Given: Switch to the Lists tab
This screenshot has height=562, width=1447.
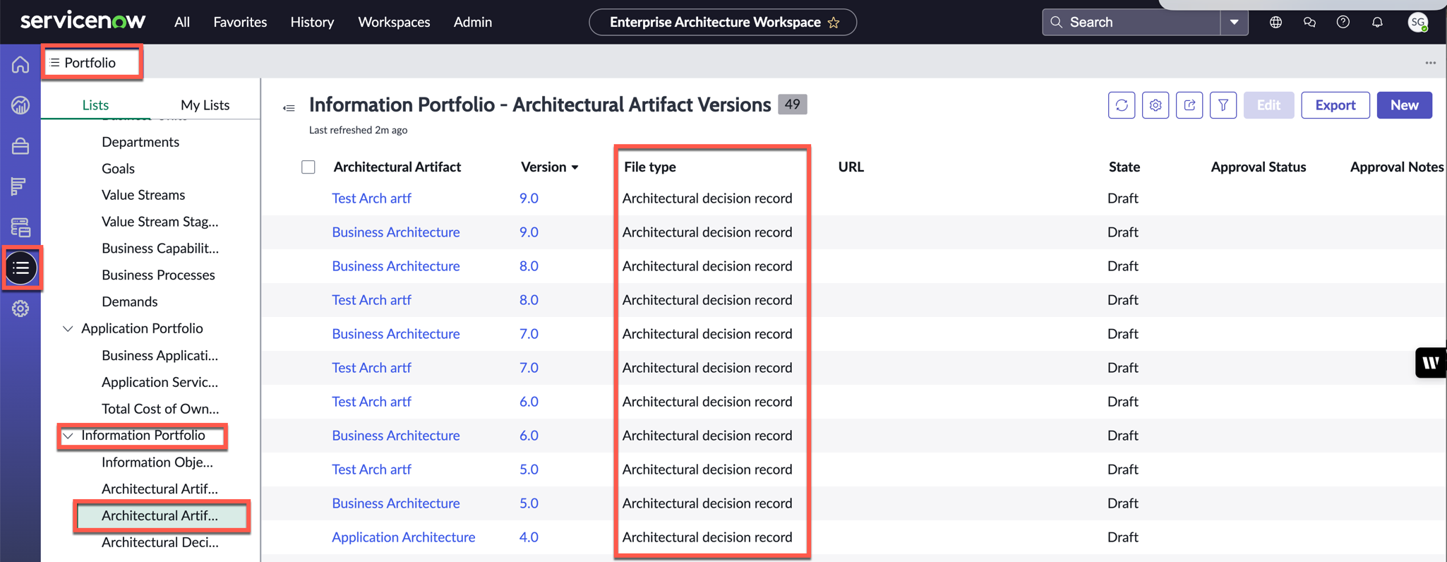Looking at the screenshot, I should (95, 104).
